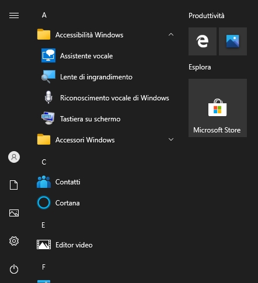
Task: Launch Assistente vocale via its icon
Action: click(48, 55)
